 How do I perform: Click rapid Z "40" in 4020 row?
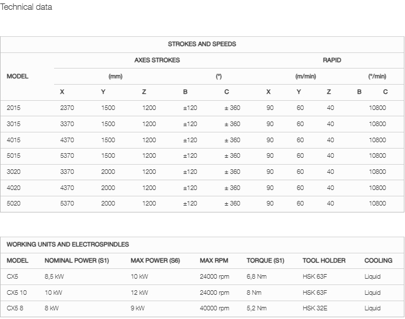tap(330, 188)
